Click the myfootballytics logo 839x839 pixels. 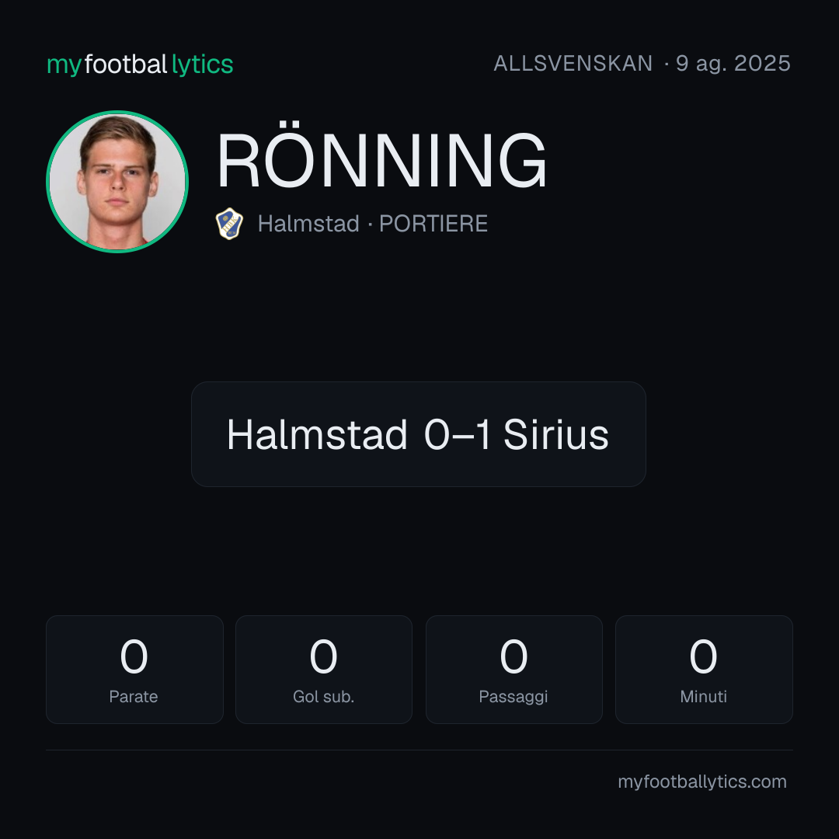point(140,64)
